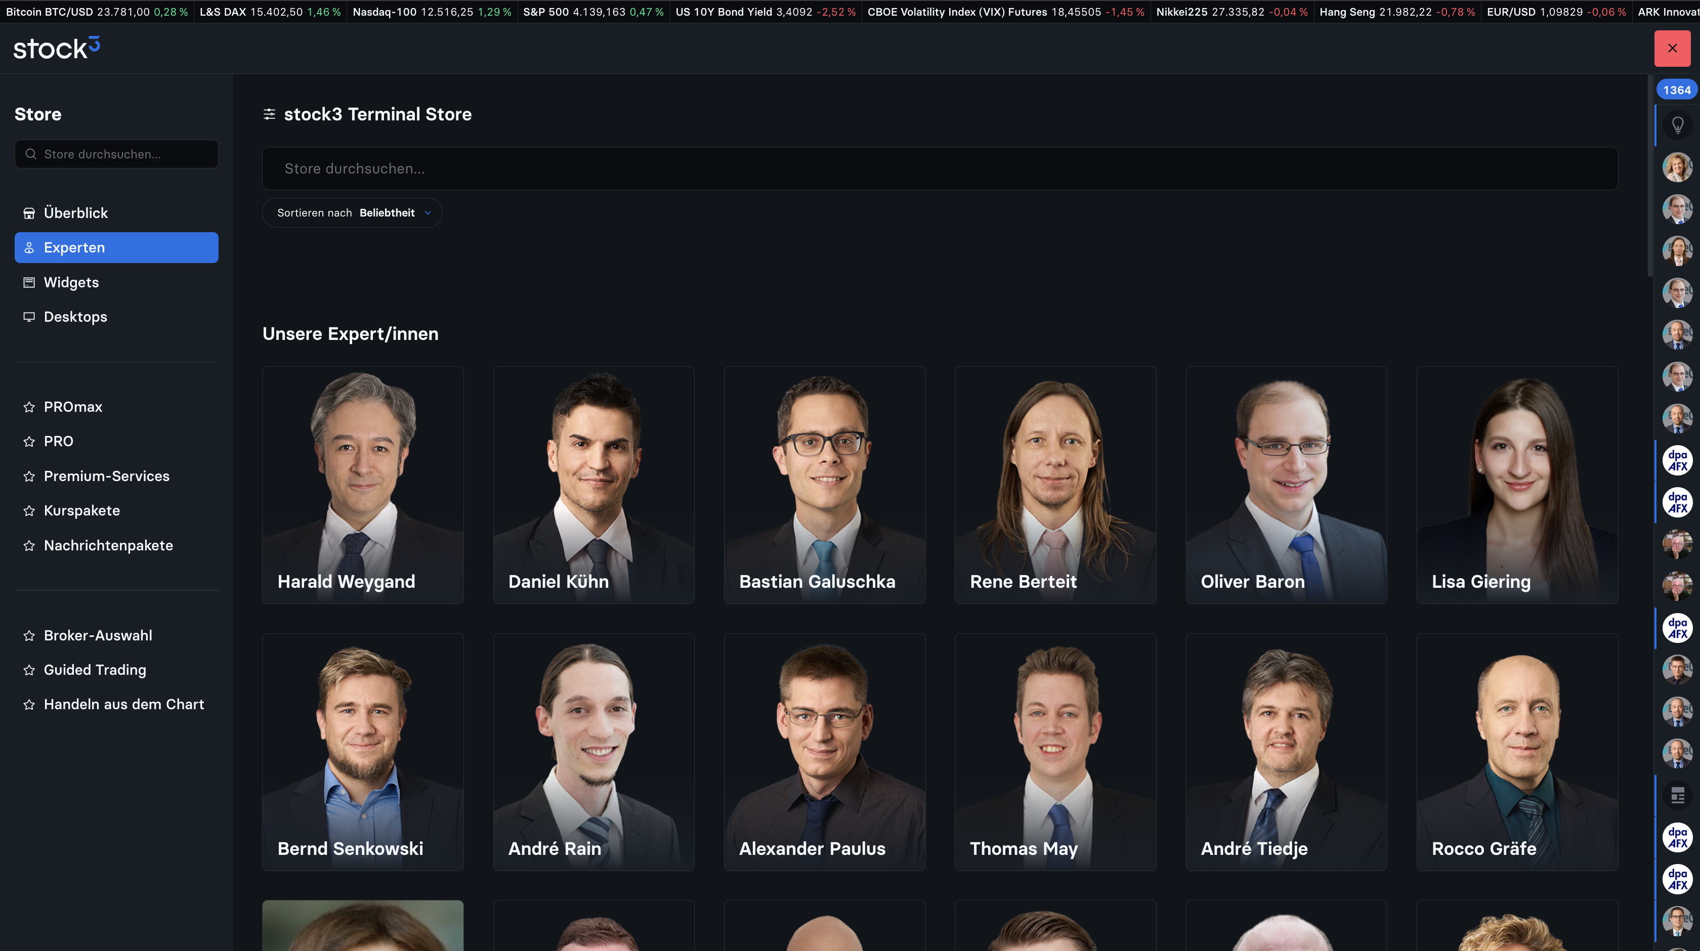Click the 1364 notification badge
The image size is (1700, 951).
click(1676, 90)
